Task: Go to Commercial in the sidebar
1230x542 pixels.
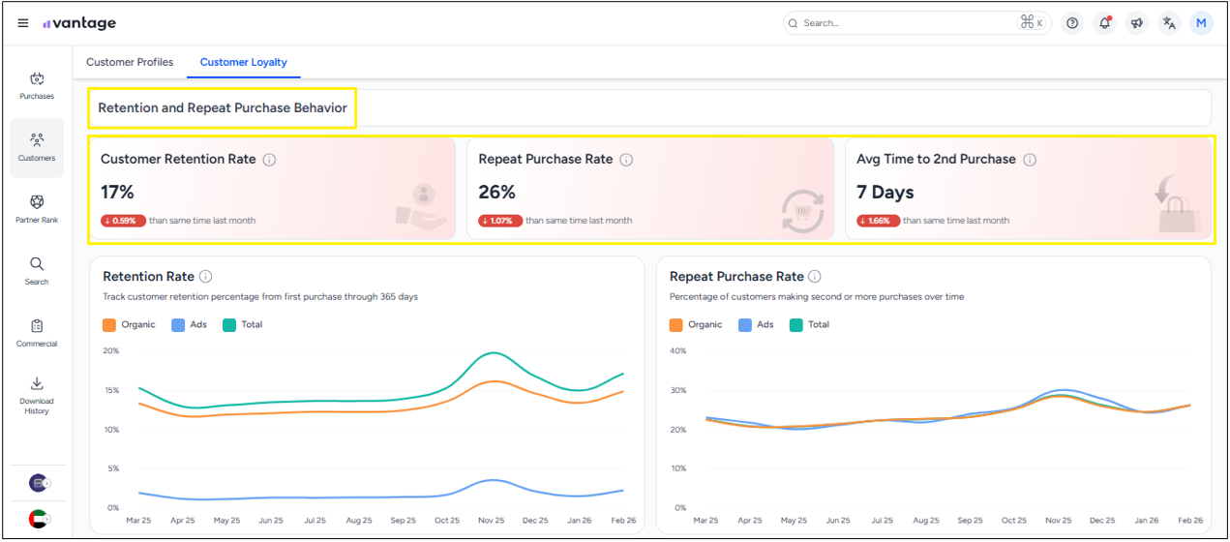Action: (37, 332)
